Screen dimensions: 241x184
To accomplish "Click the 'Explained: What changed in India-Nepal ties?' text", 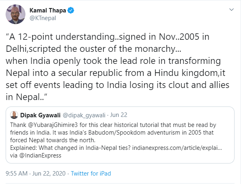I will 70,148.
